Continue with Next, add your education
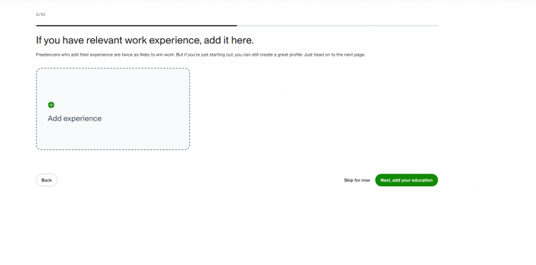This screenshot has width=536, height=265. 406,181
